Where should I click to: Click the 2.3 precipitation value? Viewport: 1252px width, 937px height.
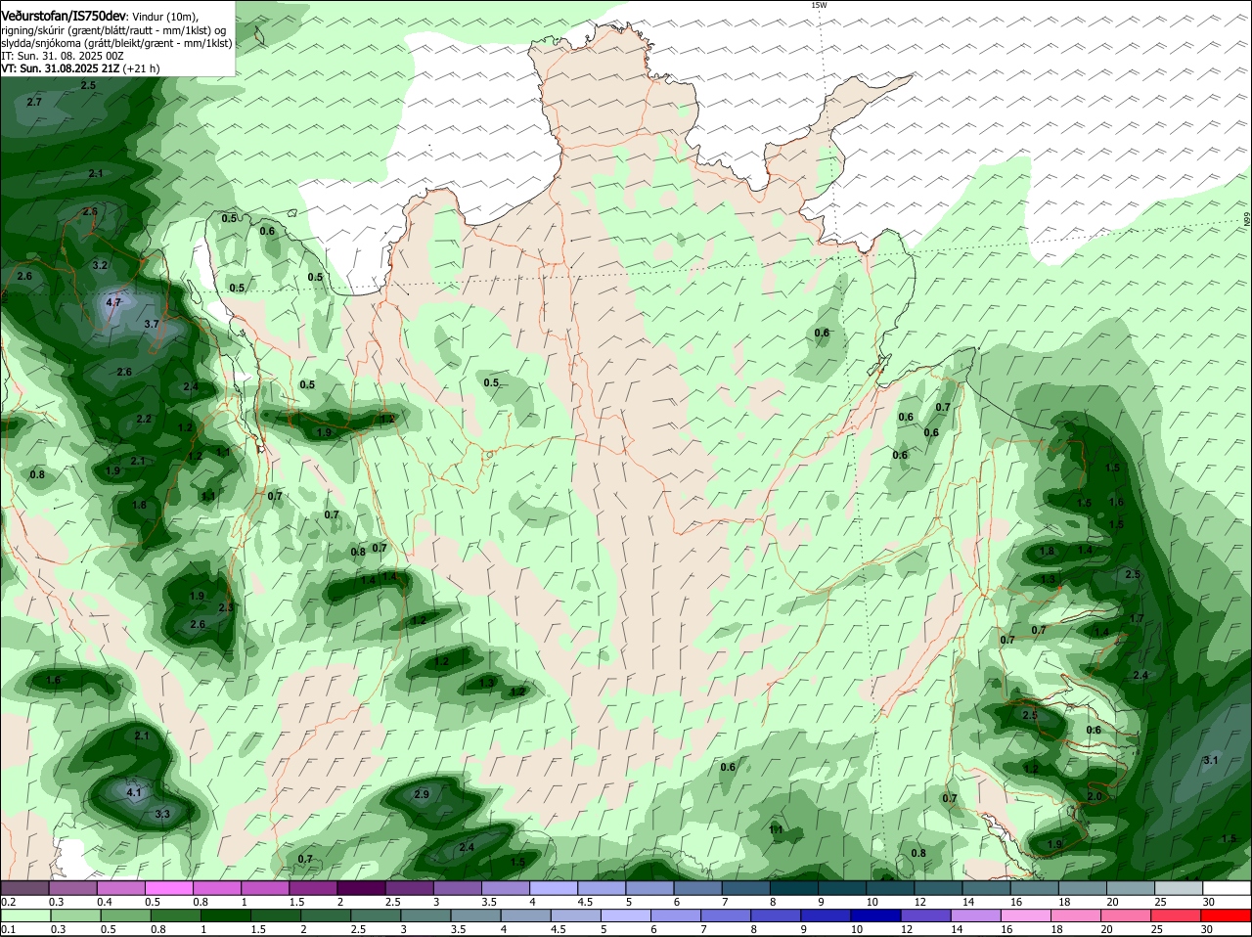[226, 607]
